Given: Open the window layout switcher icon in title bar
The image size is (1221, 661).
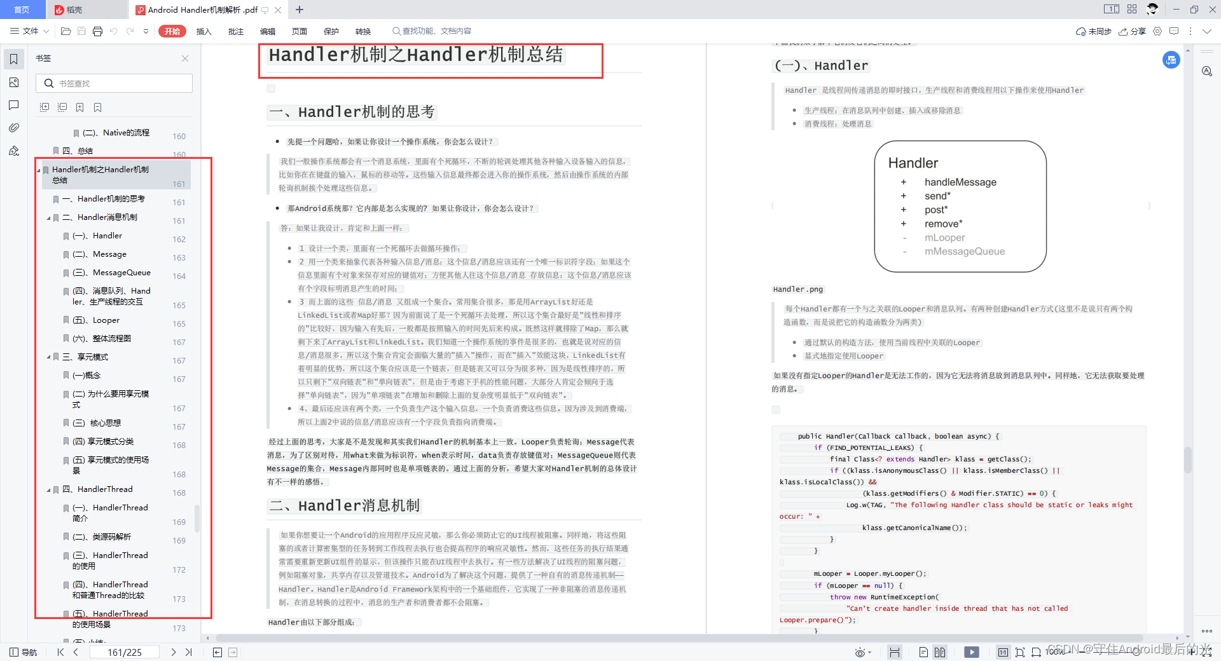Looking at the screenshot, I should coord(1112,9).
